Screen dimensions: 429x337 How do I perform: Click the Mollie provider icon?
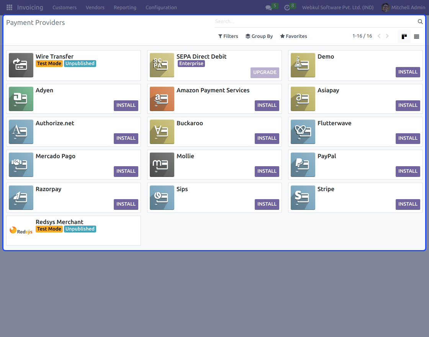[x=162, y=165]
